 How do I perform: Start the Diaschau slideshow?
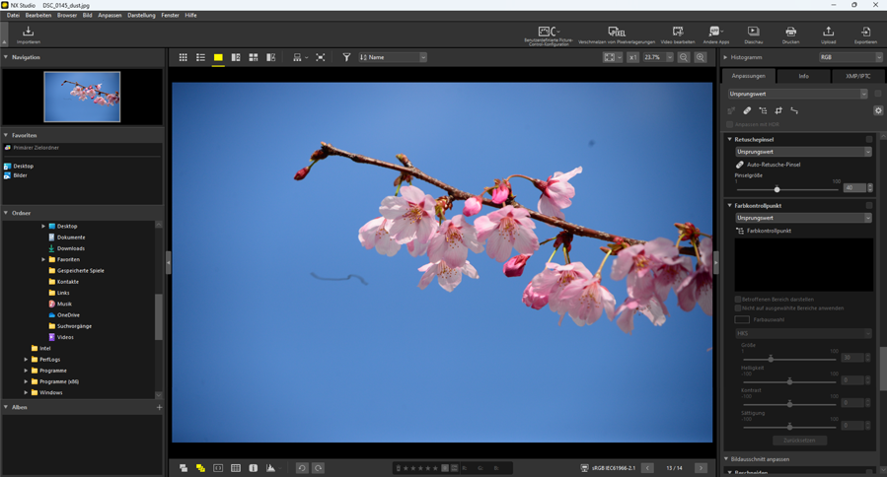tap(753, 34)
